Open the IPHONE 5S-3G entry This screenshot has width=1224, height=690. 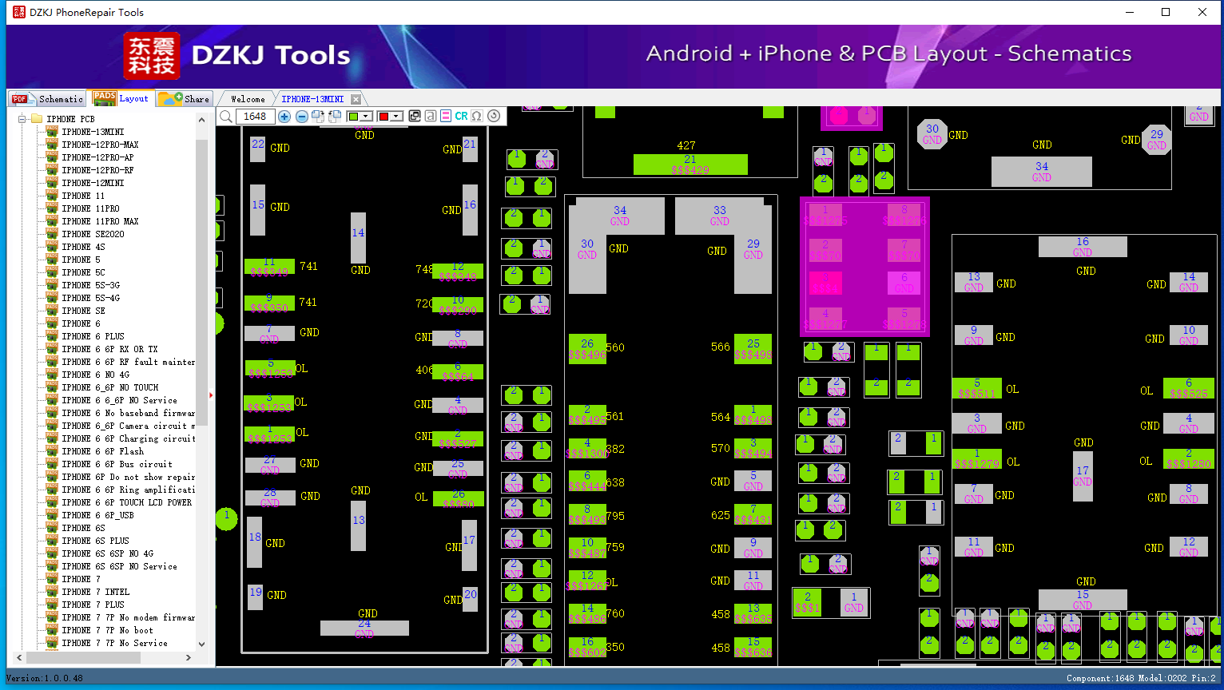[x=90, y=285]
